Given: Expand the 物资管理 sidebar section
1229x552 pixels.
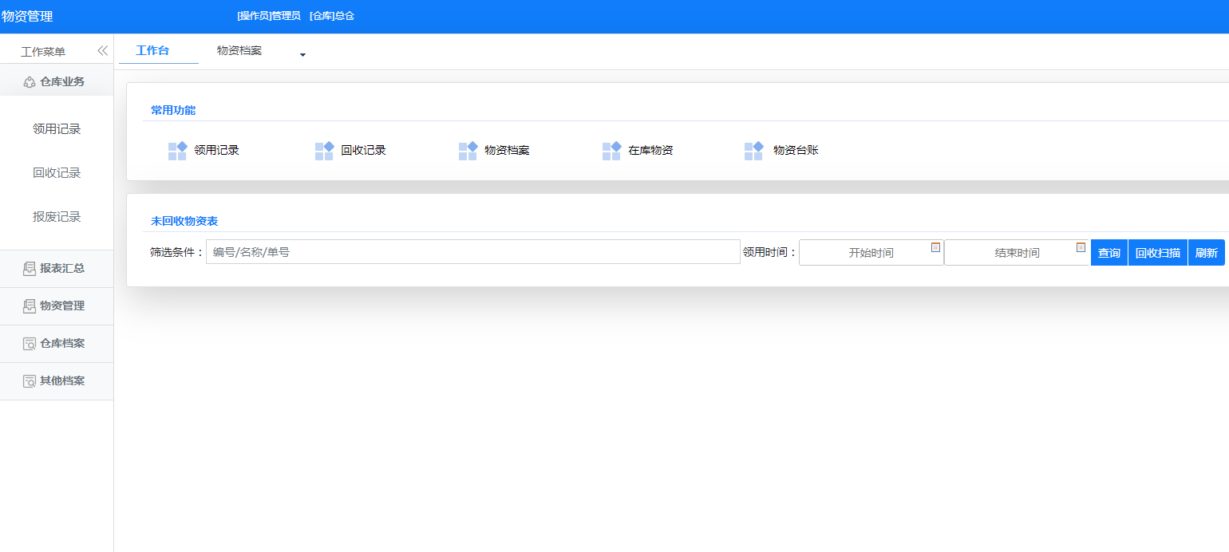Looking at the screenshot, I should click(56, 306).
